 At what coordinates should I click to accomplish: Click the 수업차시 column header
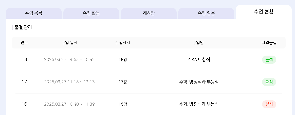point(123,43)
